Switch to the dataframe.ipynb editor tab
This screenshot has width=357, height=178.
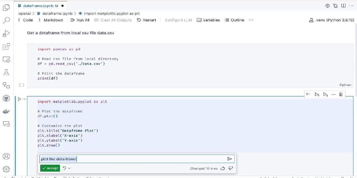click(x=39, y=6)
